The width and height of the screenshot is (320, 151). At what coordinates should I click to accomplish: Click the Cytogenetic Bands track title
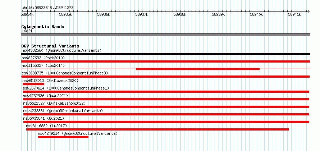[43, 27]
